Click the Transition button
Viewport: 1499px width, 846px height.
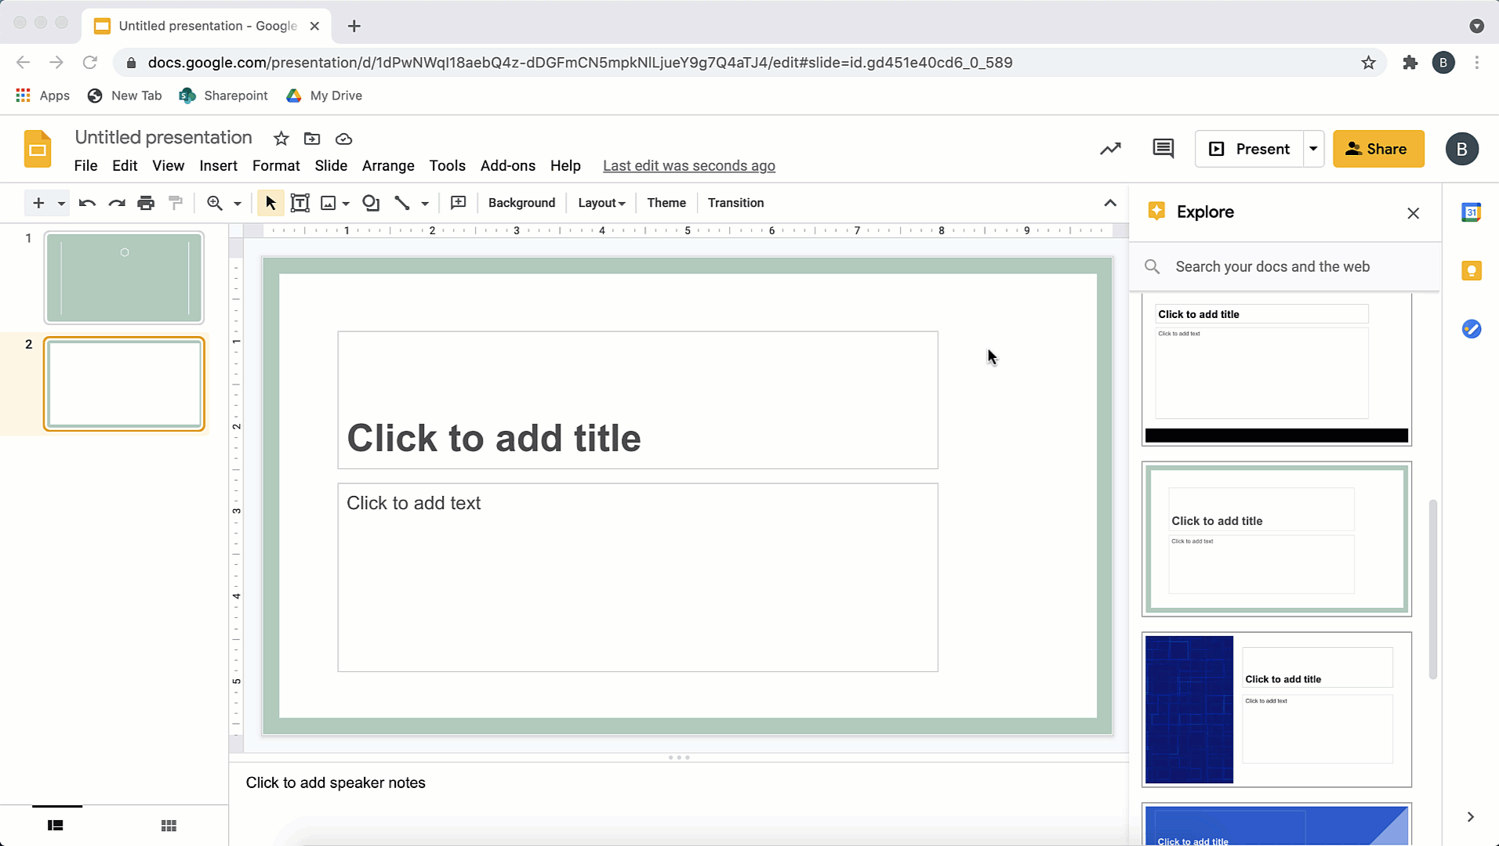(x=735, y=203)
